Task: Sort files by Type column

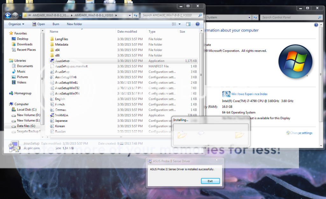Action: 152,31
